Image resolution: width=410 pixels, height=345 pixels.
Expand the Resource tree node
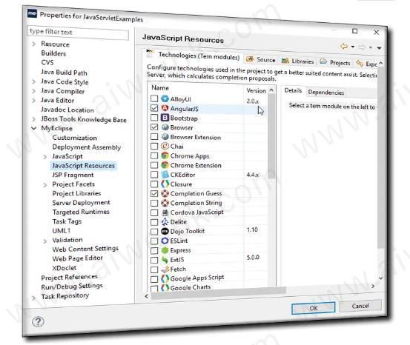click(33, 44)
